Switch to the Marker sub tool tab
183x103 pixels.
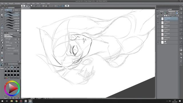17,10
